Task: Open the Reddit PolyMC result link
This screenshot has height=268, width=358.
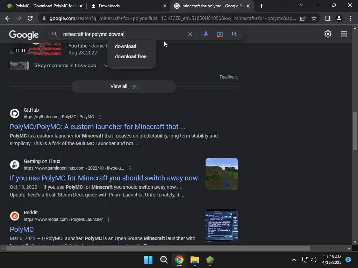Action: pyautogui.click(x=22, y=229)
